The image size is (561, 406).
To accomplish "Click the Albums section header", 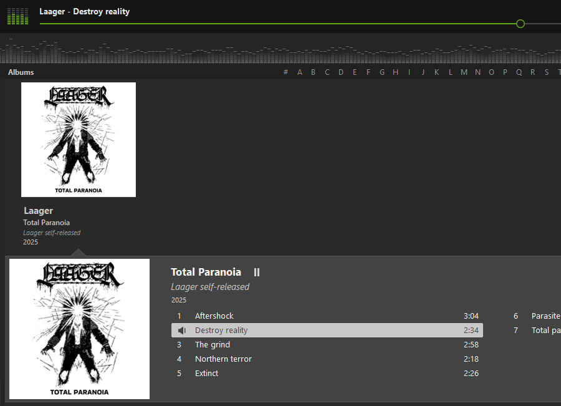I will 21,72.
